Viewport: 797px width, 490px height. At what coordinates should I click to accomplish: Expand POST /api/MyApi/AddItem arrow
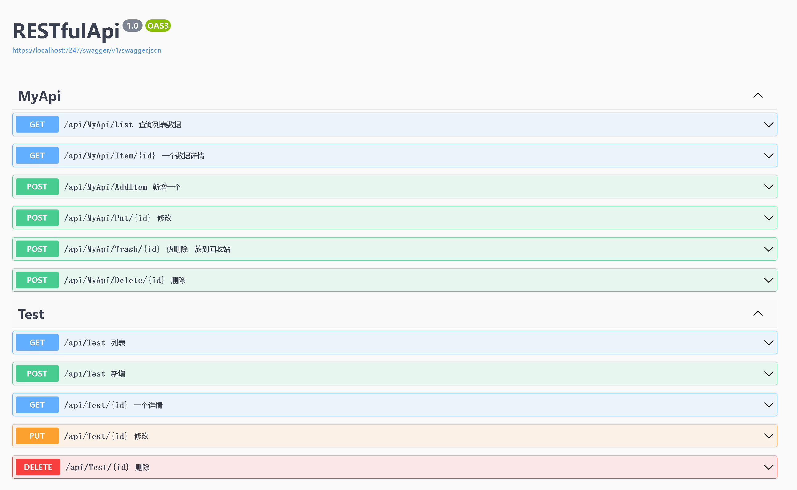point(768,187)
